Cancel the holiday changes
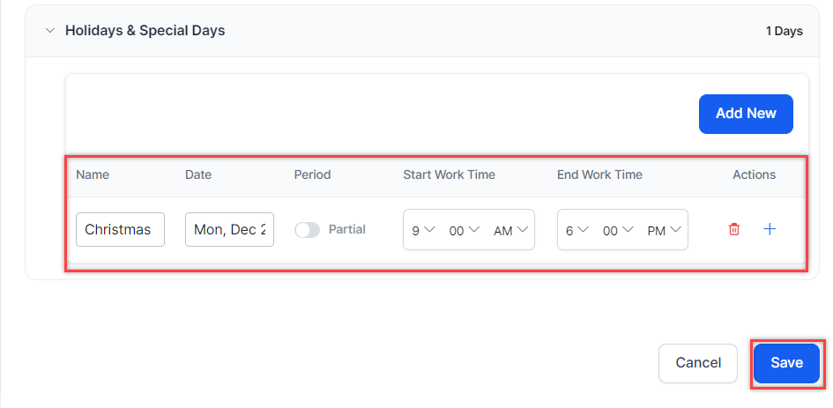Screen dimensions: 833x408 [698, 363]
